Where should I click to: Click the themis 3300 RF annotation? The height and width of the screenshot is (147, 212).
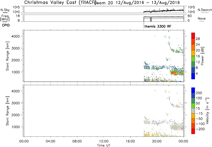(x=158, y=26)
